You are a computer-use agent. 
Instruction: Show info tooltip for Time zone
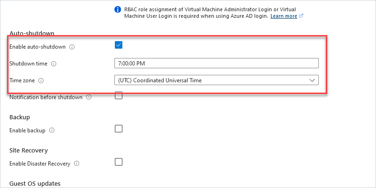[x=41, y=80]
